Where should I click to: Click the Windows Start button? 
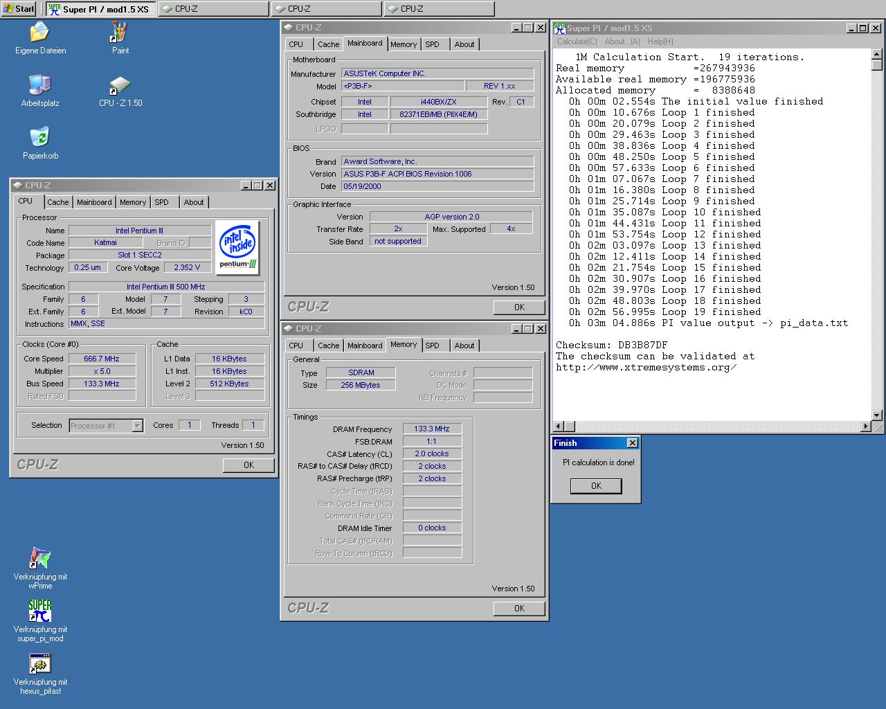(x=19, y=8)
